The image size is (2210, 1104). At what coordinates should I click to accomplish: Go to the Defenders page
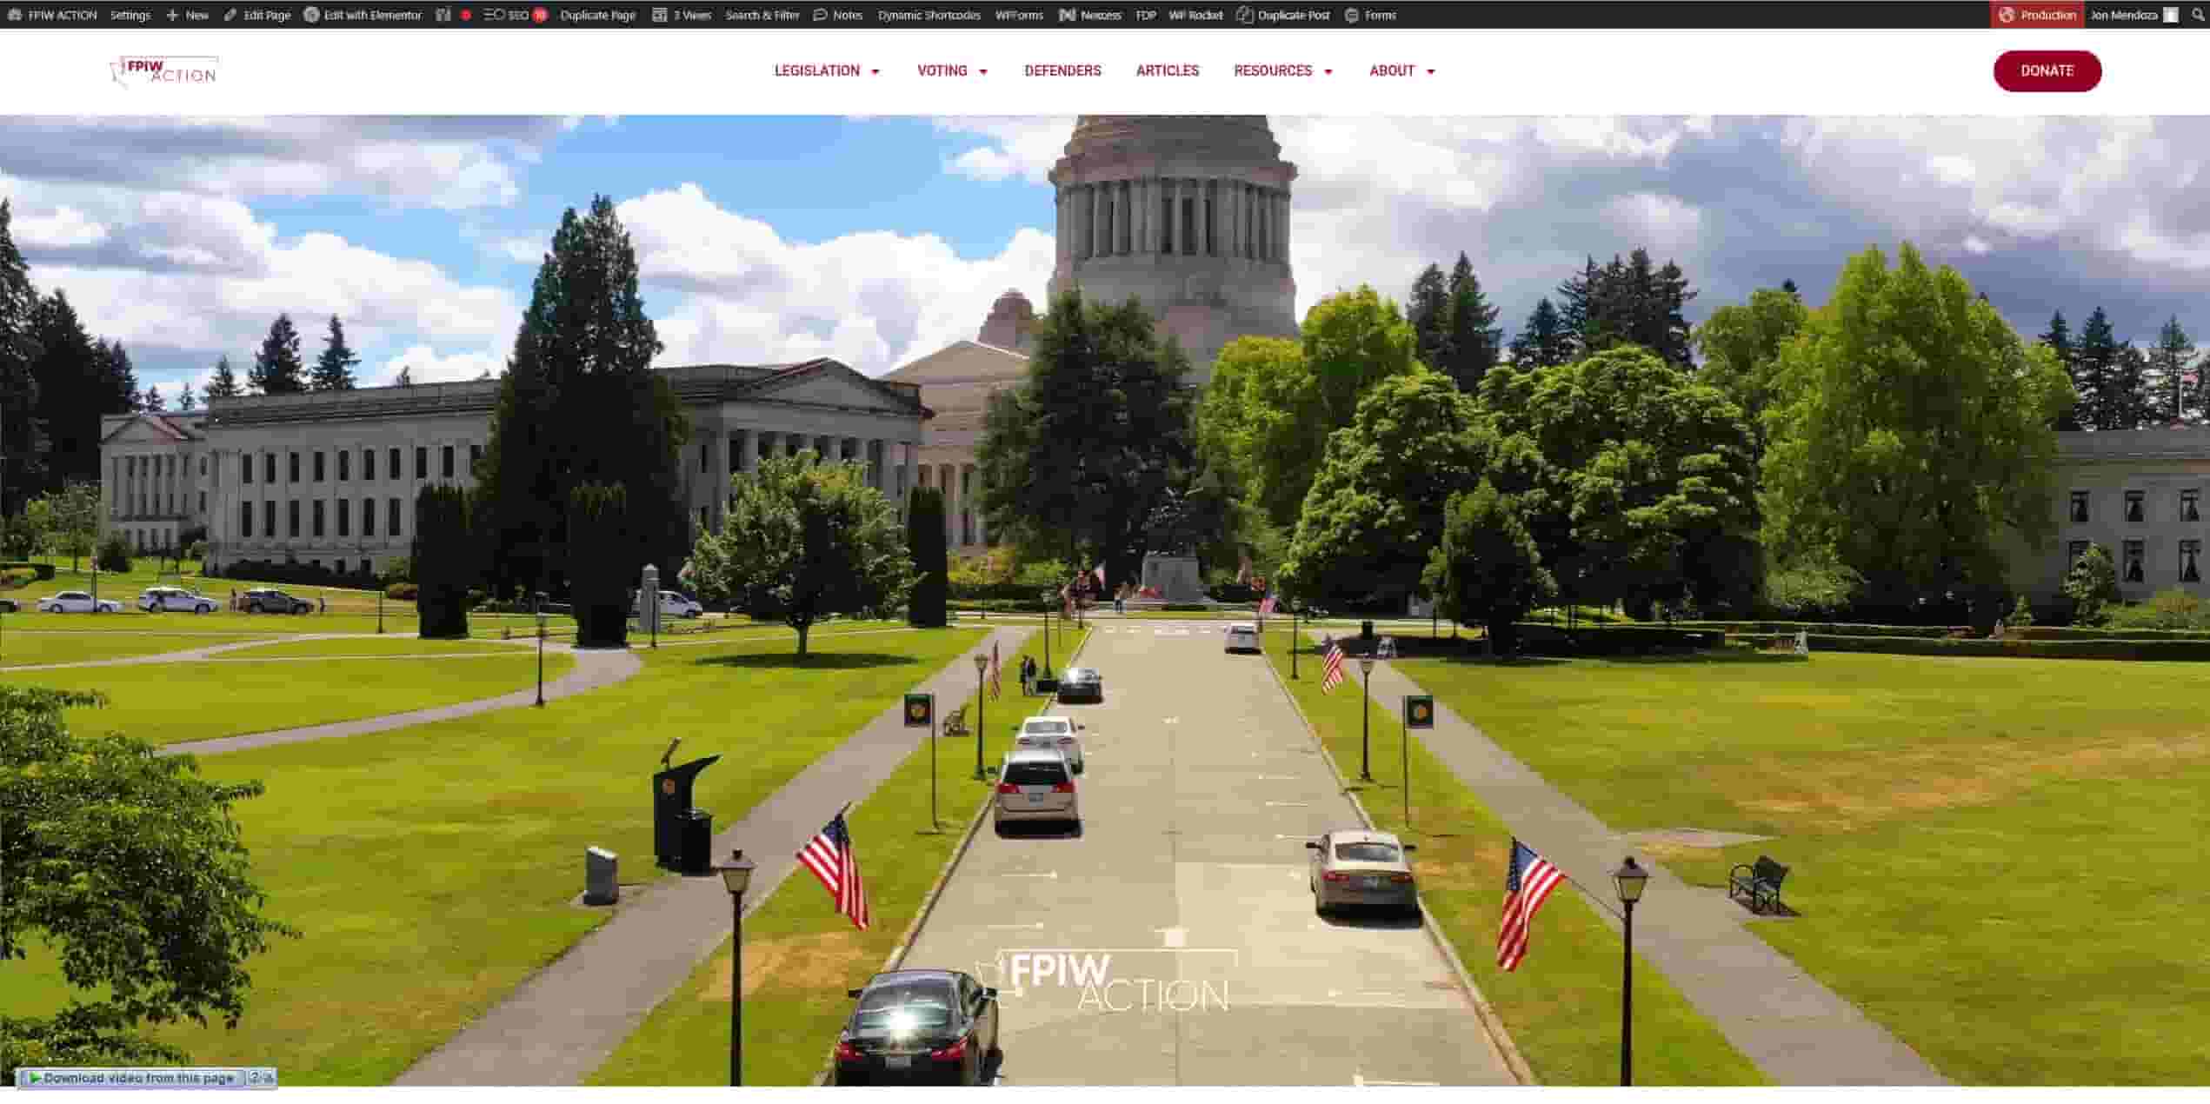click(1062, 70)
